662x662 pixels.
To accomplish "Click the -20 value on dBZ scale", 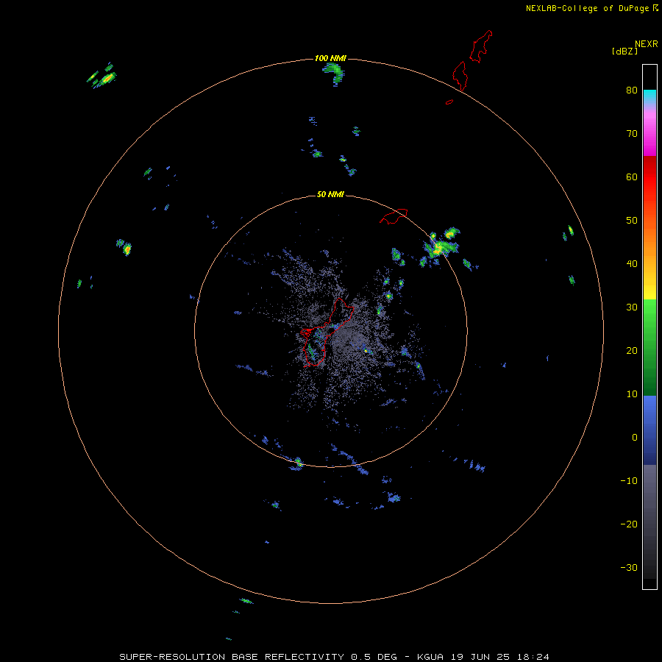I will 629,524.
